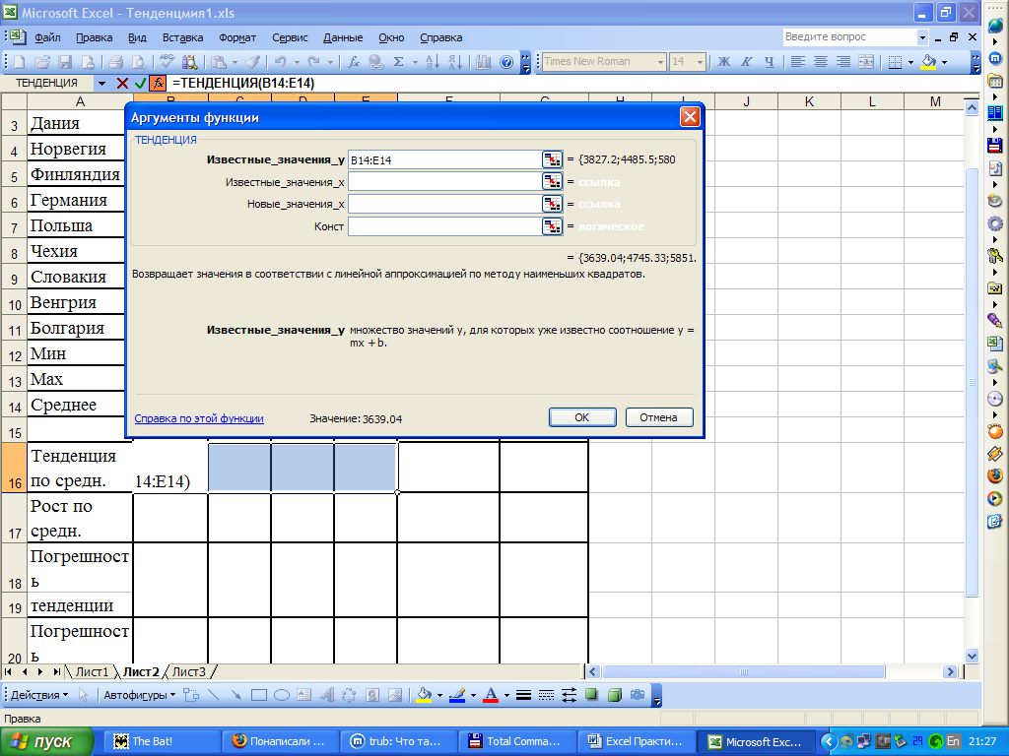Insert WordArt from the drawing toolbar
1009x756 pixels.
coord(327,695)
